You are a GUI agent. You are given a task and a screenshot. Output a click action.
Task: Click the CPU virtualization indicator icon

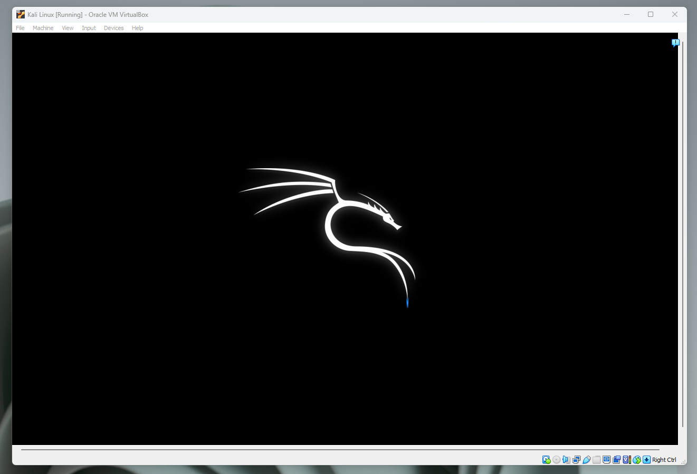(627, 460)
